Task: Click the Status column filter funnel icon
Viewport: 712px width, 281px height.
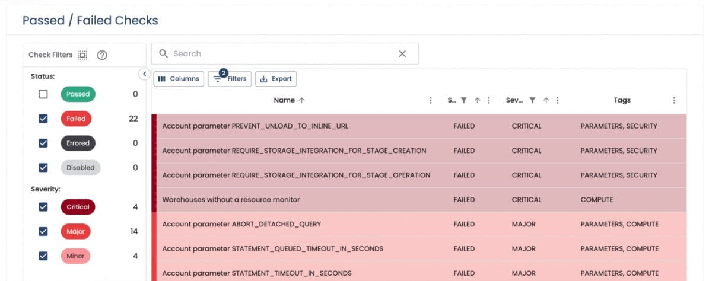Action: click(x=464, y=100)
